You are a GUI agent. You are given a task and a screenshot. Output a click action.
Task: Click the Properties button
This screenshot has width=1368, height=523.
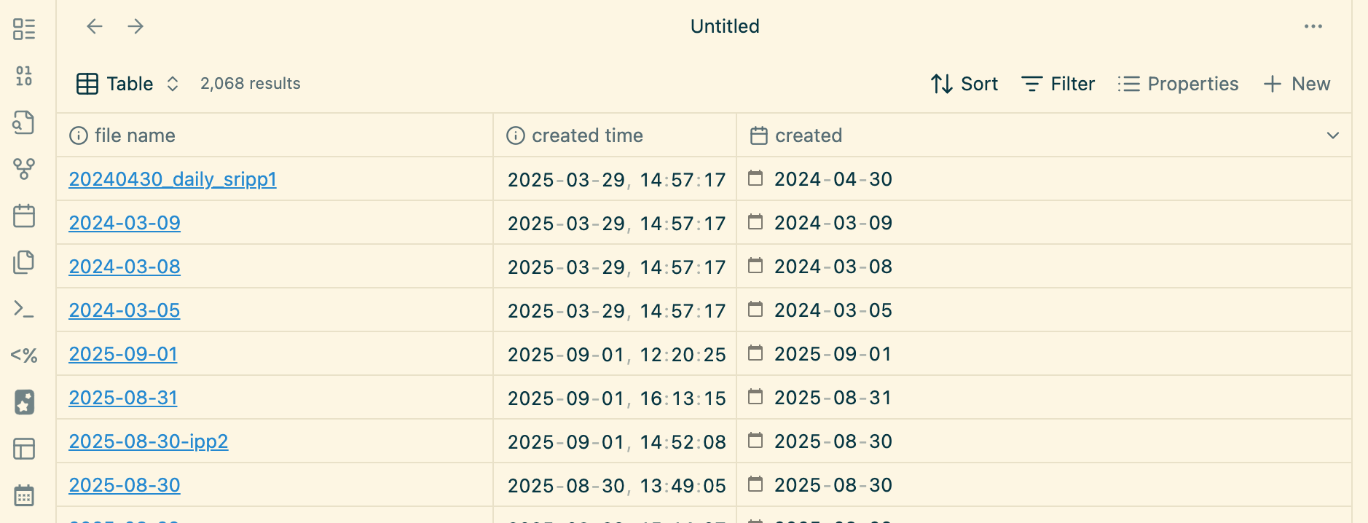click(1178, 84)
